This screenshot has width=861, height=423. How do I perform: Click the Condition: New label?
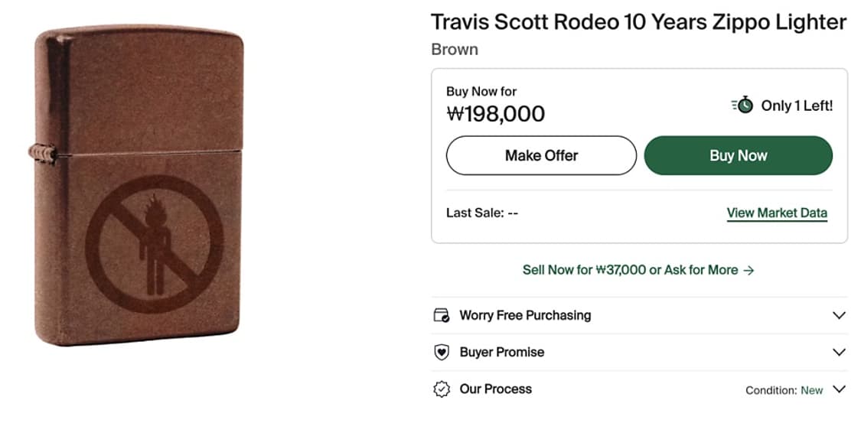click(x=784, y=390)
